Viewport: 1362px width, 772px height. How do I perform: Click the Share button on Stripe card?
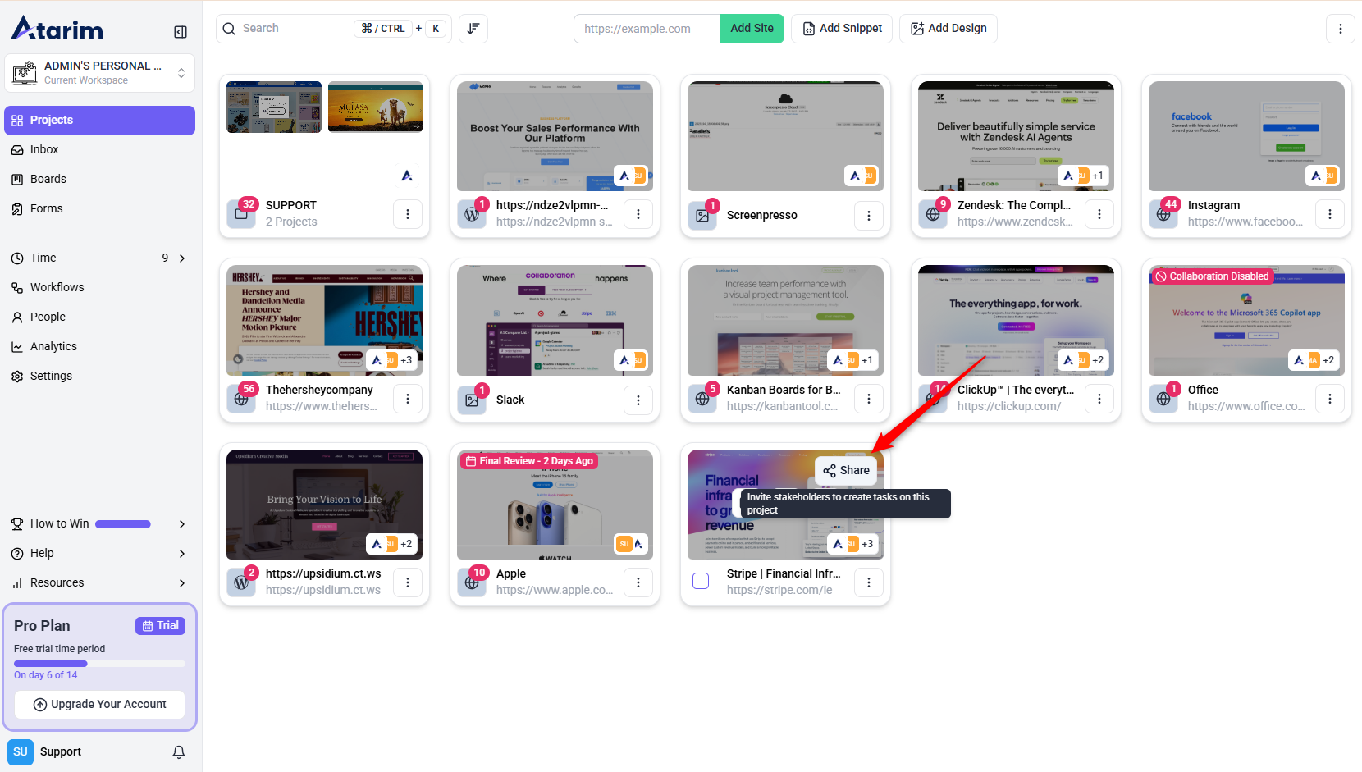[x=846, y=470]
